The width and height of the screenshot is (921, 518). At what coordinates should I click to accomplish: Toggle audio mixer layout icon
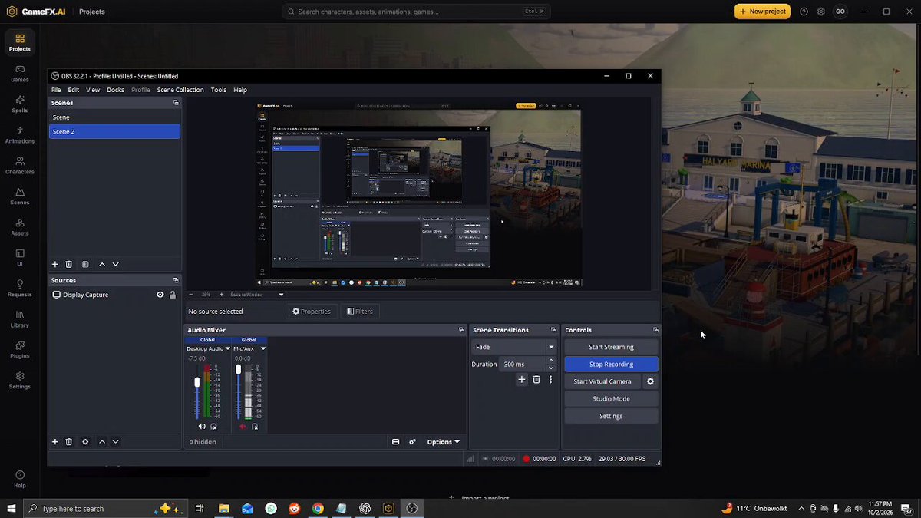coord(395,442)
